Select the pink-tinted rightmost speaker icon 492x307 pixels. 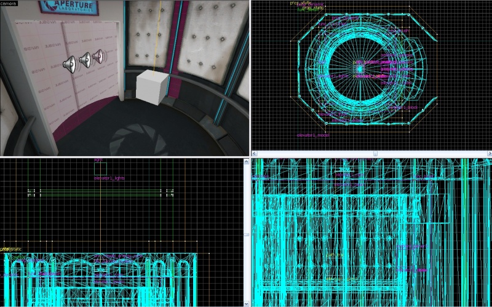[98, 56]
